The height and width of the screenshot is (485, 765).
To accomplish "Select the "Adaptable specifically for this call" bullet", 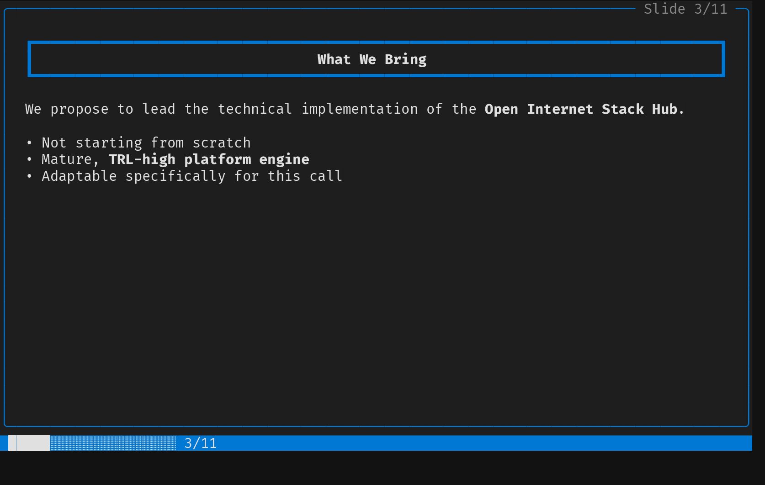I will point(191,176).
